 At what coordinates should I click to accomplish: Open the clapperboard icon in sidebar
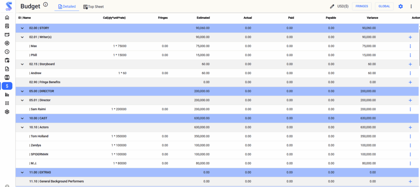(7, 34)
